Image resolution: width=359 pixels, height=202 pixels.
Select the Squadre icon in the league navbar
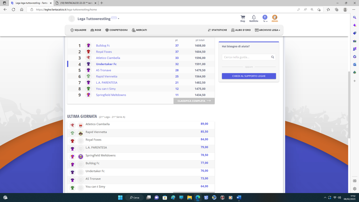(72, 30)
